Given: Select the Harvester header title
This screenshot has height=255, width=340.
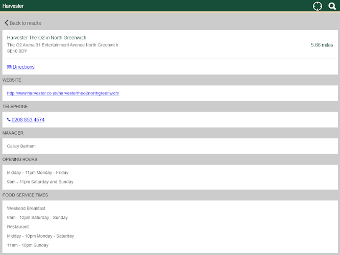Looking at the screenshot, I should coord(13,6).
